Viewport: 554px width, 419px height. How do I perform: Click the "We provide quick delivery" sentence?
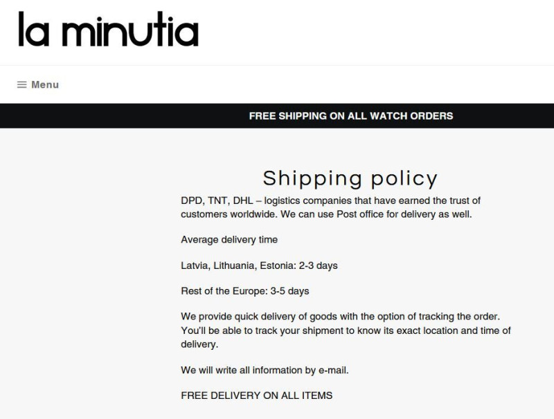[x=340, y=317]
